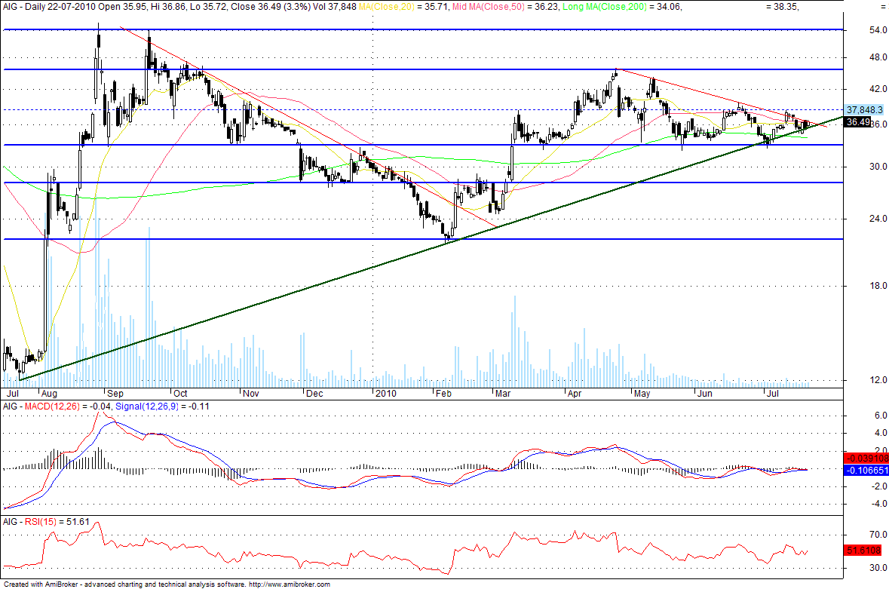Click the blue "-0.106651" signal value tag
This screenshot has width=889, height=589.
click(867, 471)
